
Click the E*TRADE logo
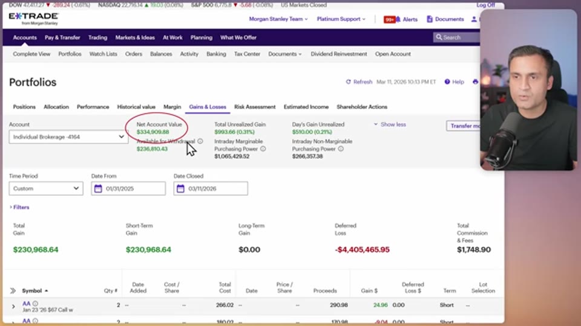pos(34,19)
